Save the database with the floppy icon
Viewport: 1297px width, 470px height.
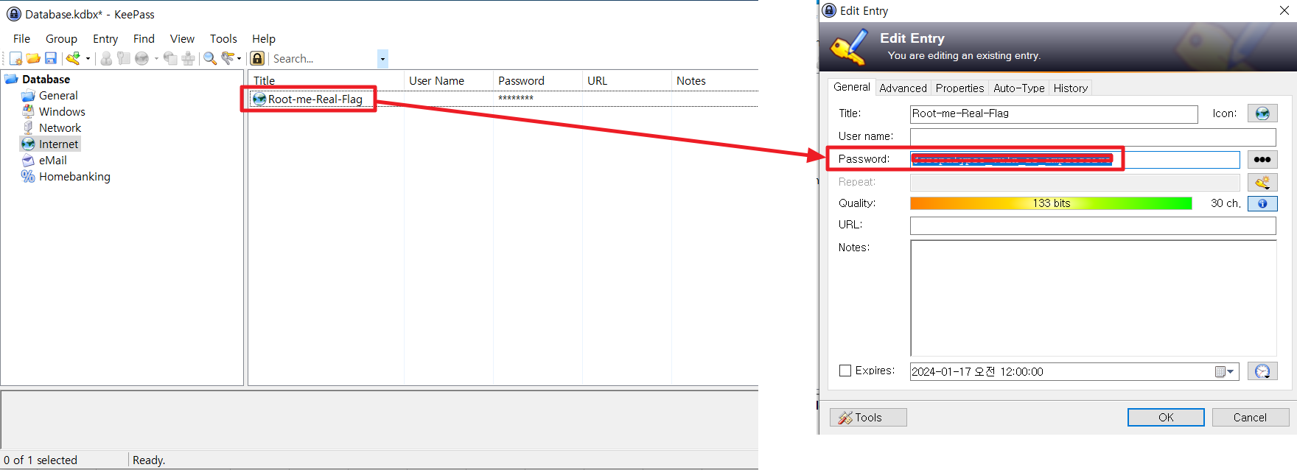click(x=51, y=58)
